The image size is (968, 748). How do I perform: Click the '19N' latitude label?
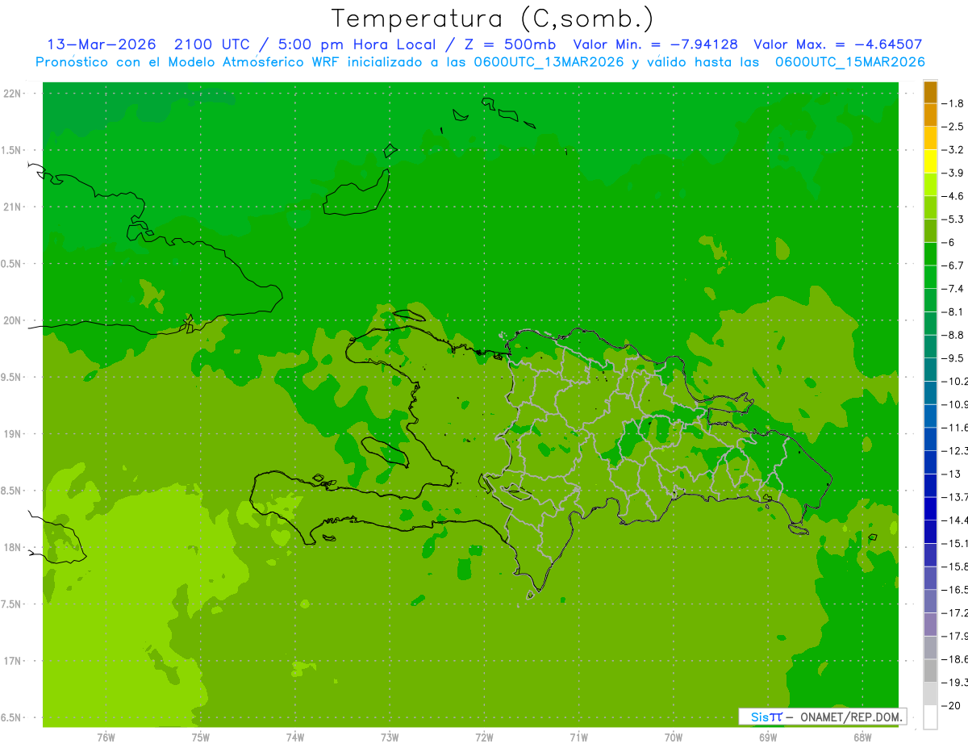coord(13,434)
